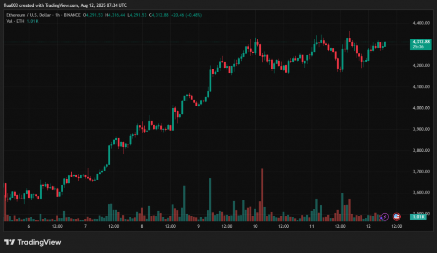Click the purple lightning ideas icon
The height and width of the screenshot is (253, 437).
(384, 216)
